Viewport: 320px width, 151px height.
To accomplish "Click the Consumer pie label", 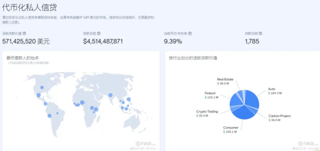I will pyautogui.click(x=231, y=128).
